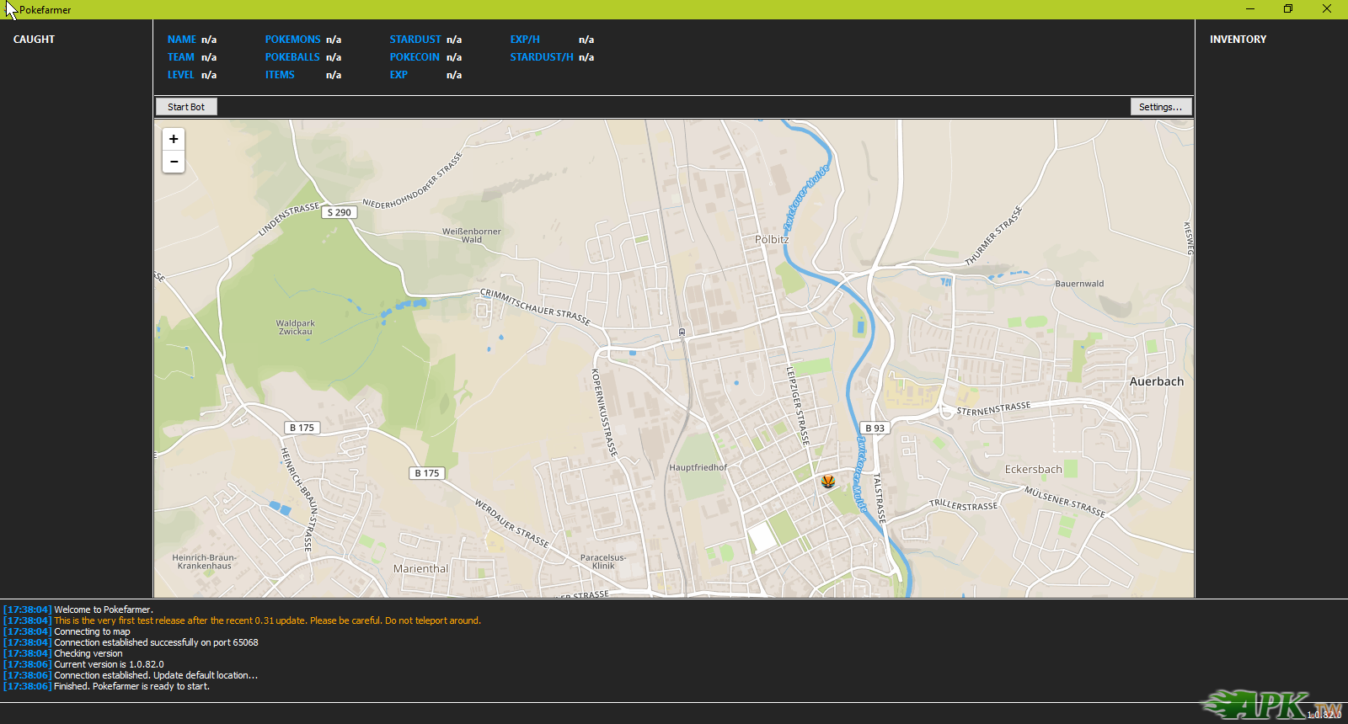Click the Bauernwald label on map
Image resolution: width=1348 pixels, height=724 pixels.
click(x=1079, y=284)
